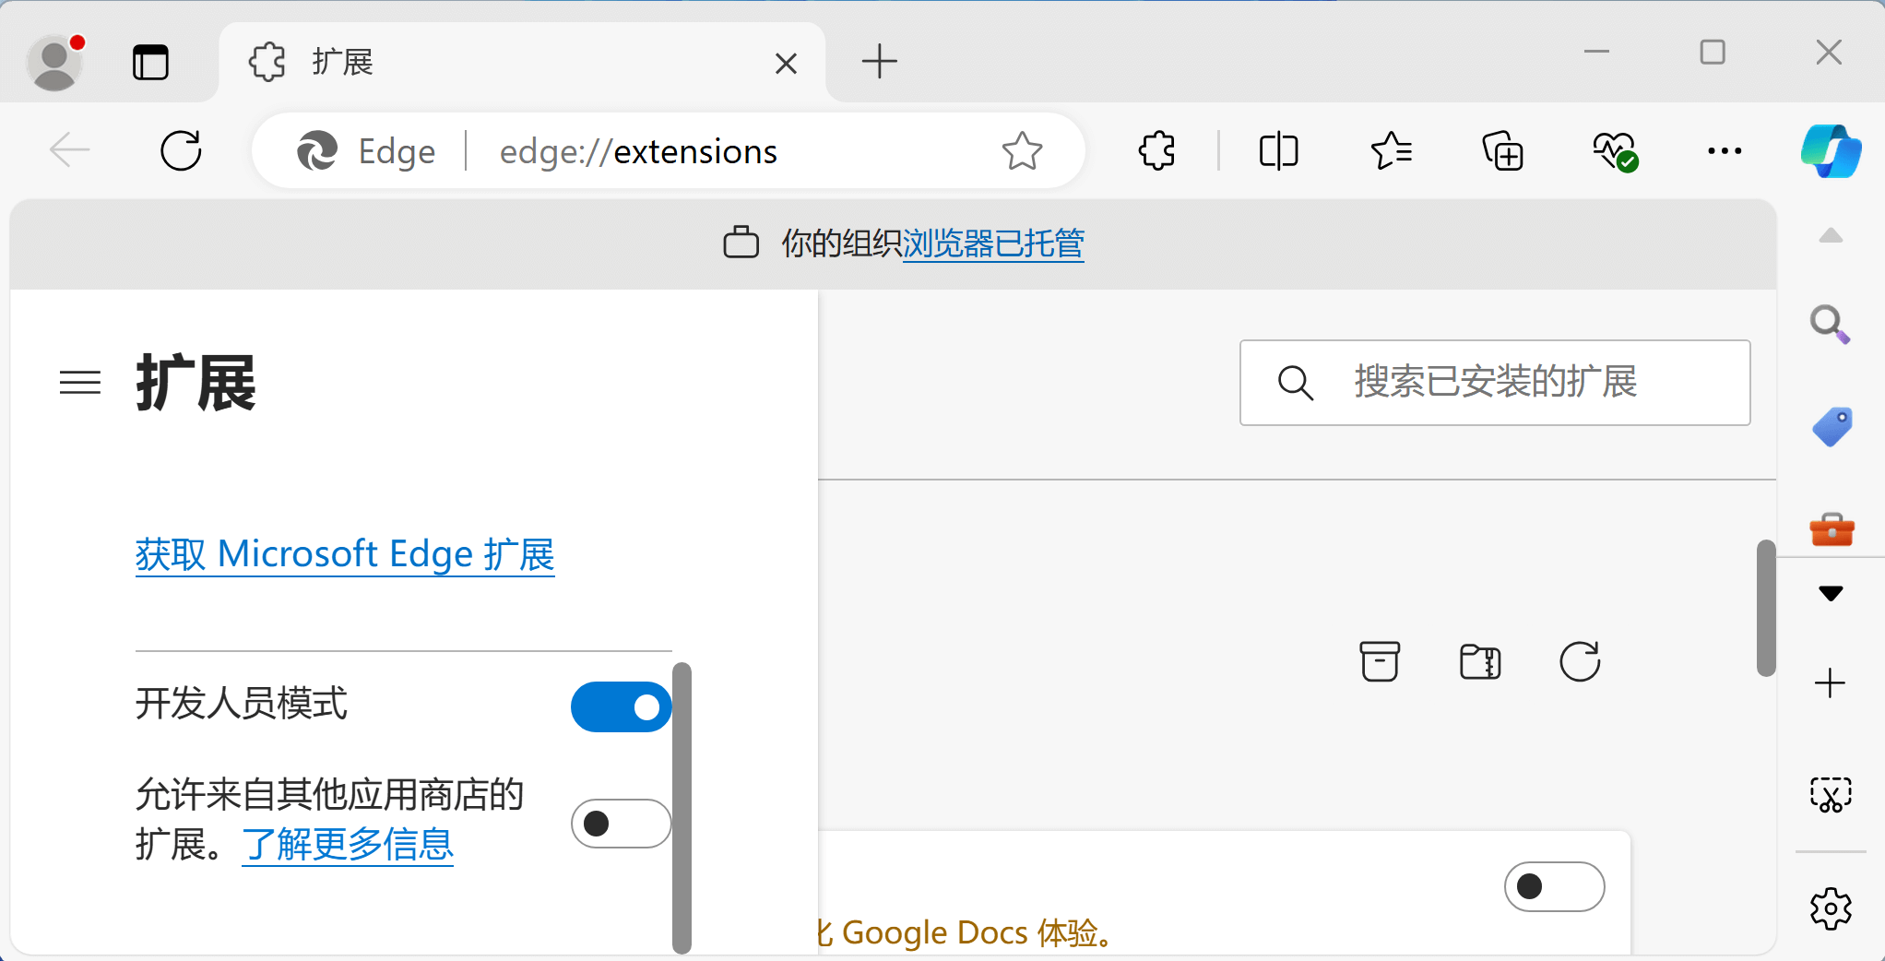Open browser settings via the ellipsis menu
1885x961 pixels.
point(1724,150)
